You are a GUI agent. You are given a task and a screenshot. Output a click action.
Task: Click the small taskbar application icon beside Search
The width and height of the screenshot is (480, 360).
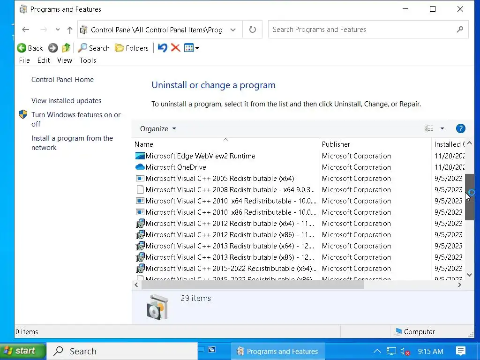click(212, 350)
